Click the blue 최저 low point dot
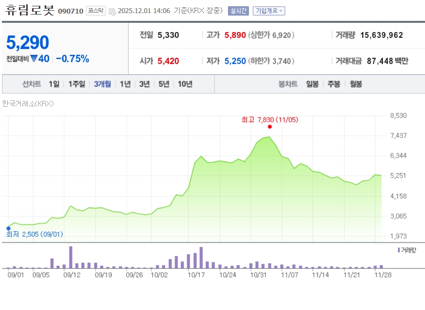Screen dimensions: 425x310 coord(8,228)
